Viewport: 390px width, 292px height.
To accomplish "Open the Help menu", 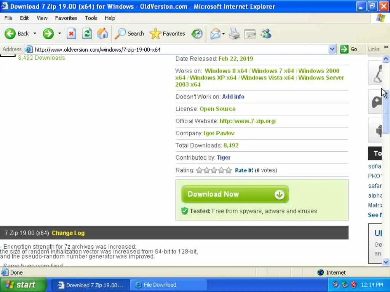I will (110, 18).
